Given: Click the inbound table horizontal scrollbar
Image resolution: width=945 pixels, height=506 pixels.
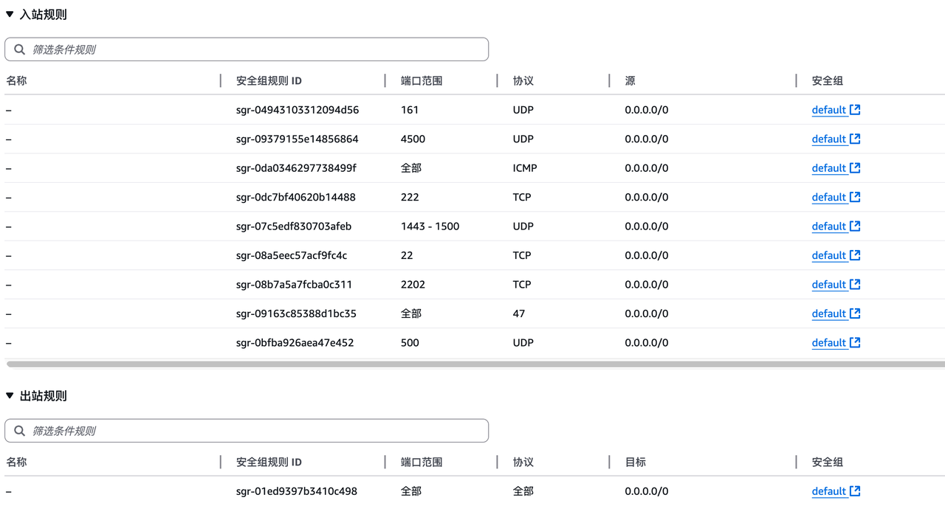Looking at the screenshot, I should [x=472, y=364].
